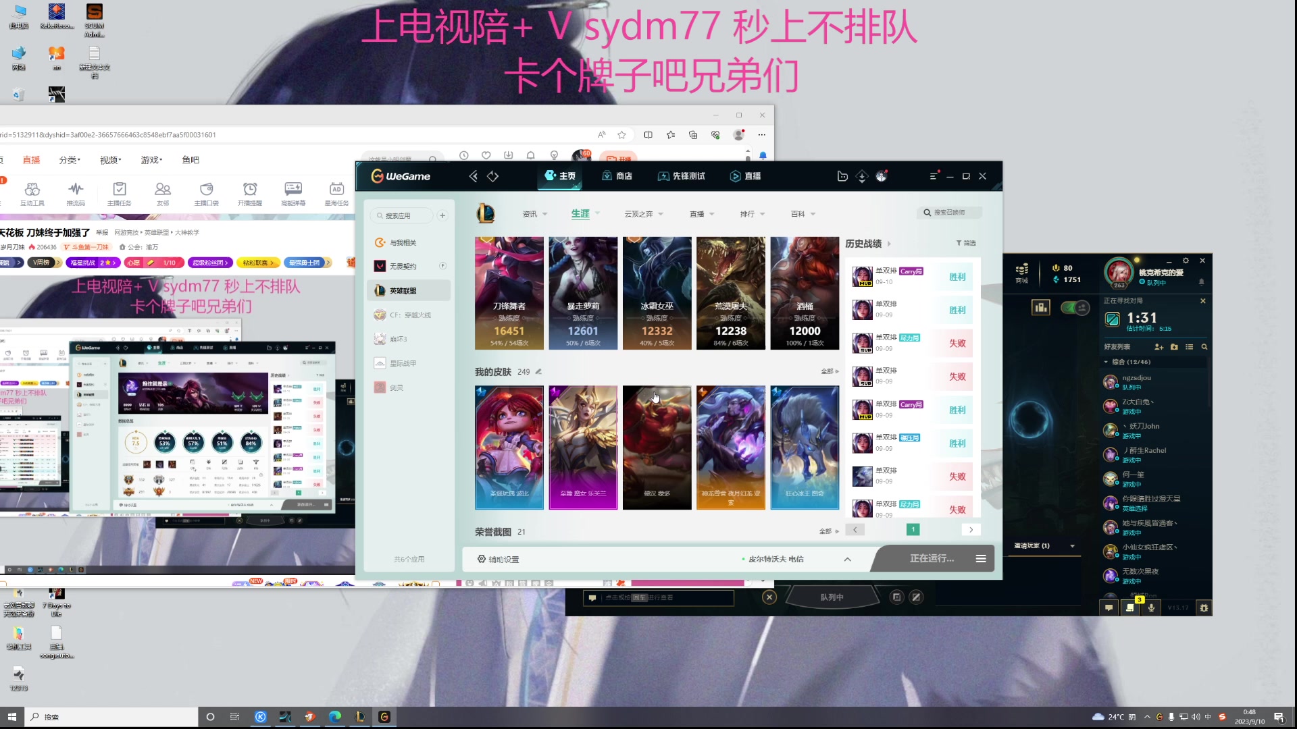Click the add-friend icon in 好友列表

pyautogui.click(x=1159, y=346)
